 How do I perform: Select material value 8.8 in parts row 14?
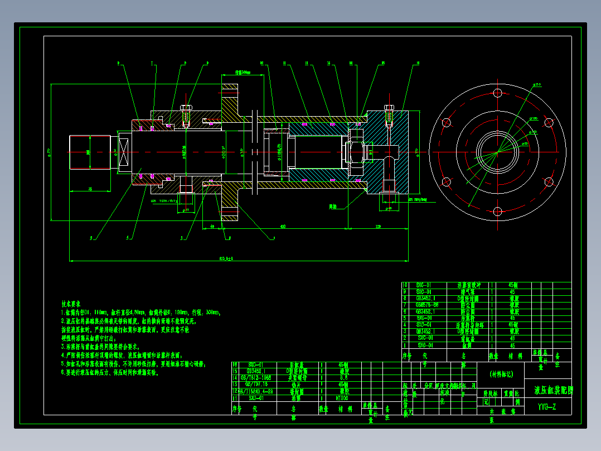pyautogui.click(x=344, y=378)
